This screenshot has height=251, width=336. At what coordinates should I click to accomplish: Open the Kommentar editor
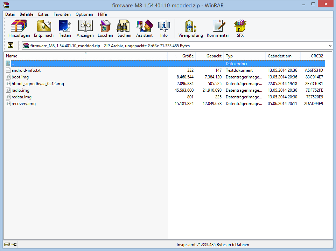click(x=218, y=28)
